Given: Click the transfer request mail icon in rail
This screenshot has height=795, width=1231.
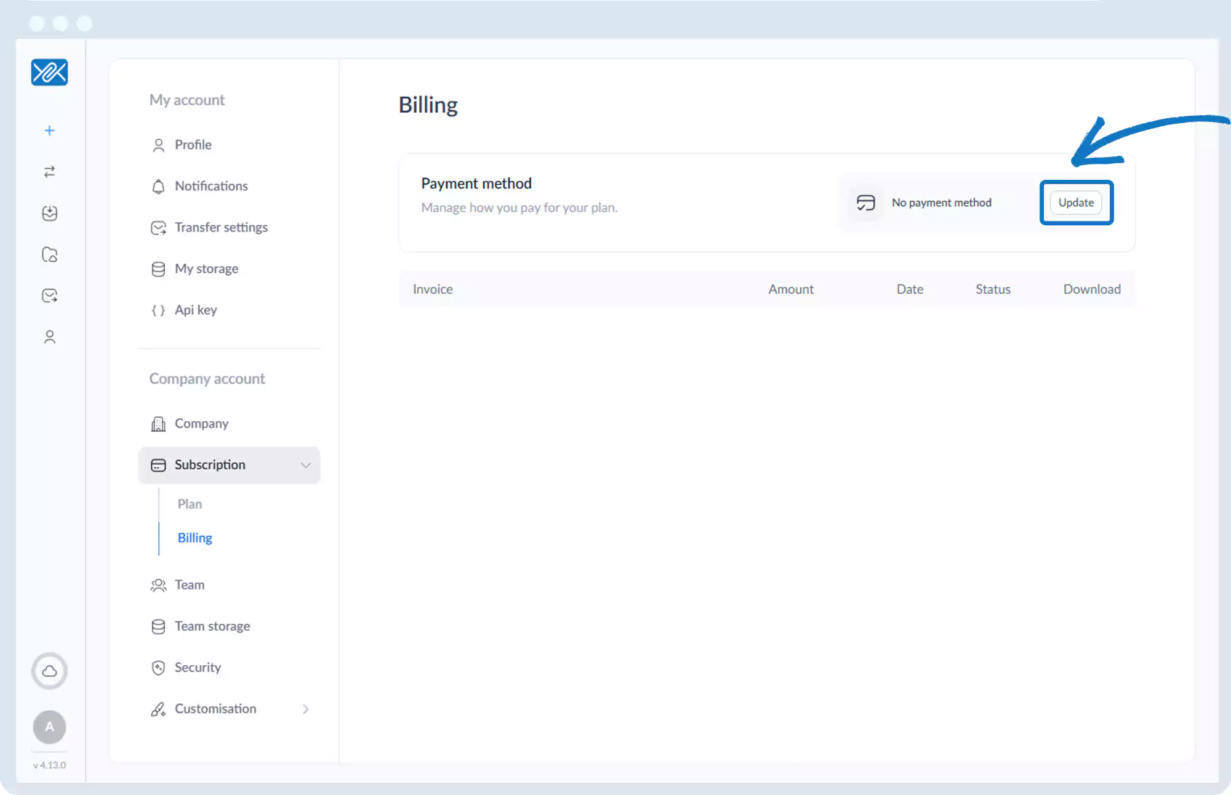Looking at the screenshot, I should click(x=50, y=296).
